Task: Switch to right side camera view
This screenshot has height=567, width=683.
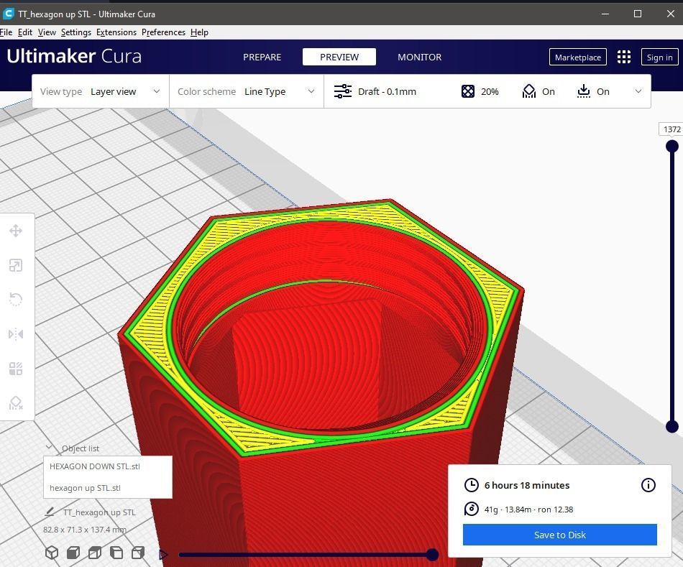Action: point(138,553)
